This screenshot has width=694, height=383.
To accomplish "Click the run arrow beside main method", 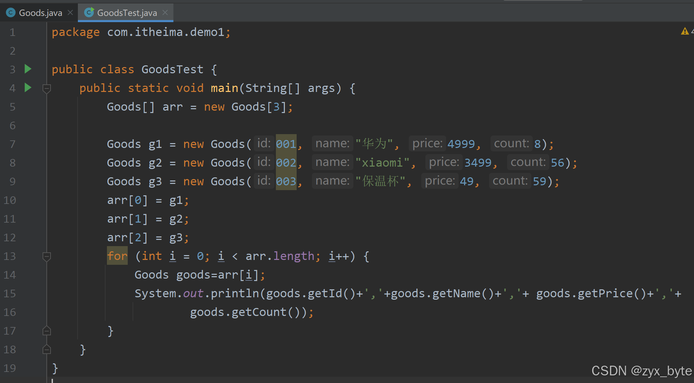I will coord(28,87).
